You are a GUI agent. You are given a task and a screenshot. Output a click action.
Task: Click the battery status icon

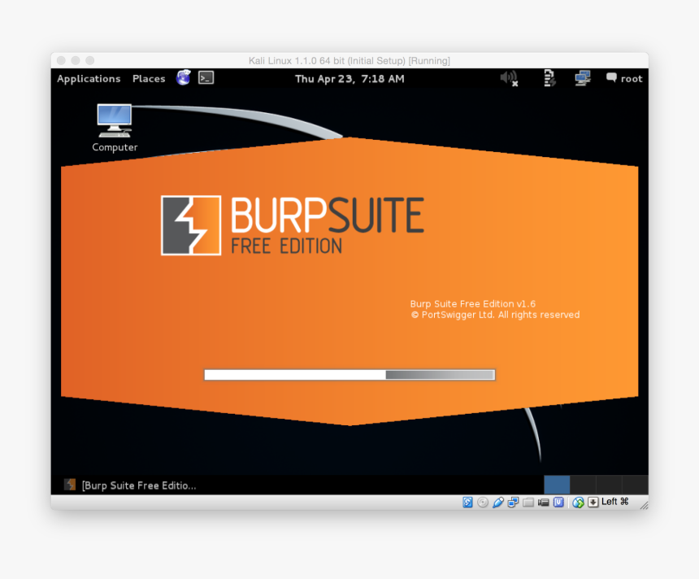point(549,78)
